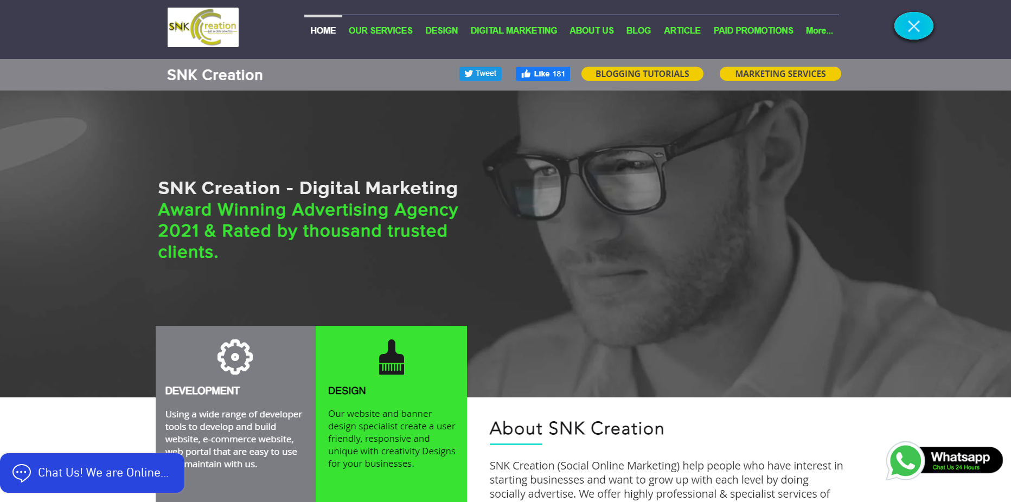
Task: Click the green DESIGN service card
Action: [x=391, y=414]
